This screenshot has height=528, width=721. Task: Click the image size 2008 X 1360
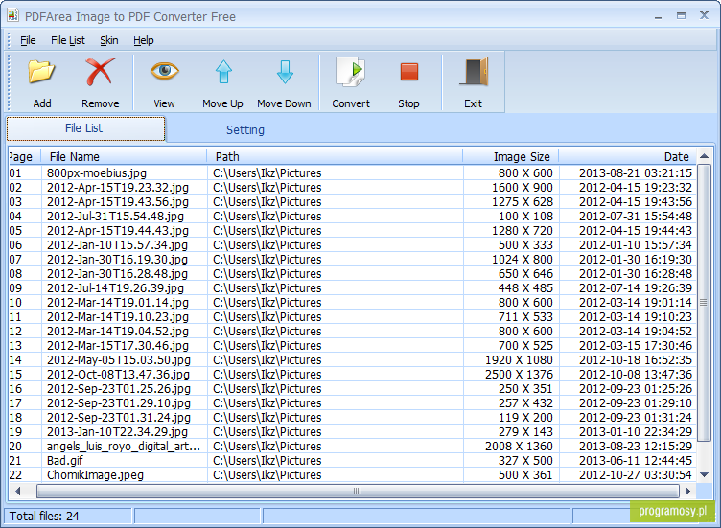pos(519,447)
